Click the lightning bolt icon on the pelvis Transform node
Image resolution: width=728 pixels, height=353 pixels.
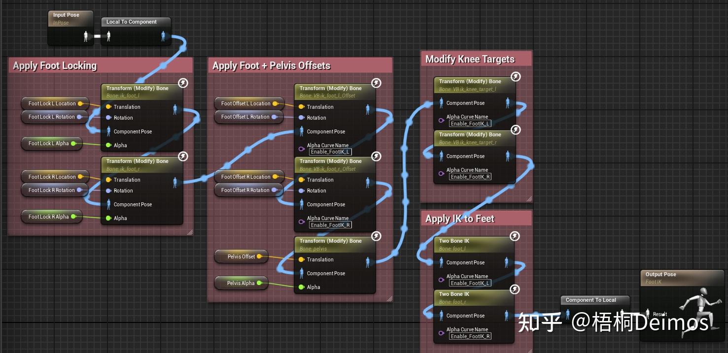376,236
